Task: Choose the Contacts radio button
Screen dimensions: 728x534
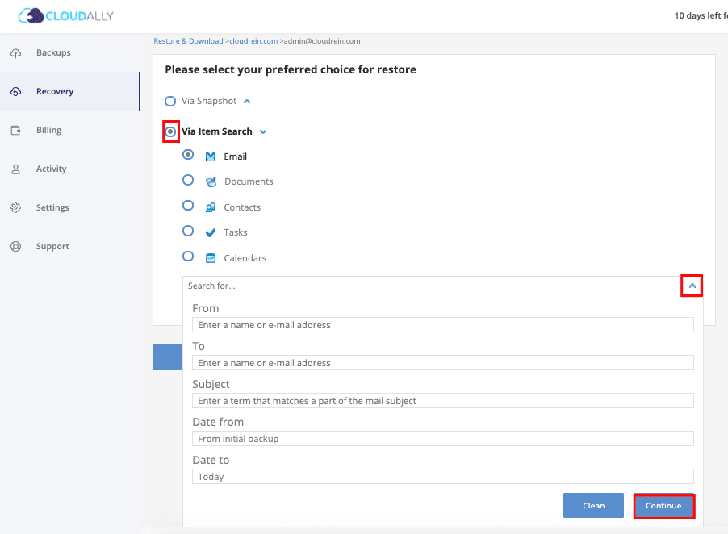Action: click(x=188, y=206)
